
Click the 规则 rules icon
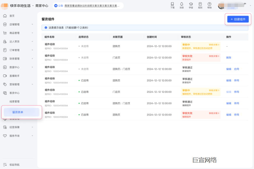[x=200, y=4]
